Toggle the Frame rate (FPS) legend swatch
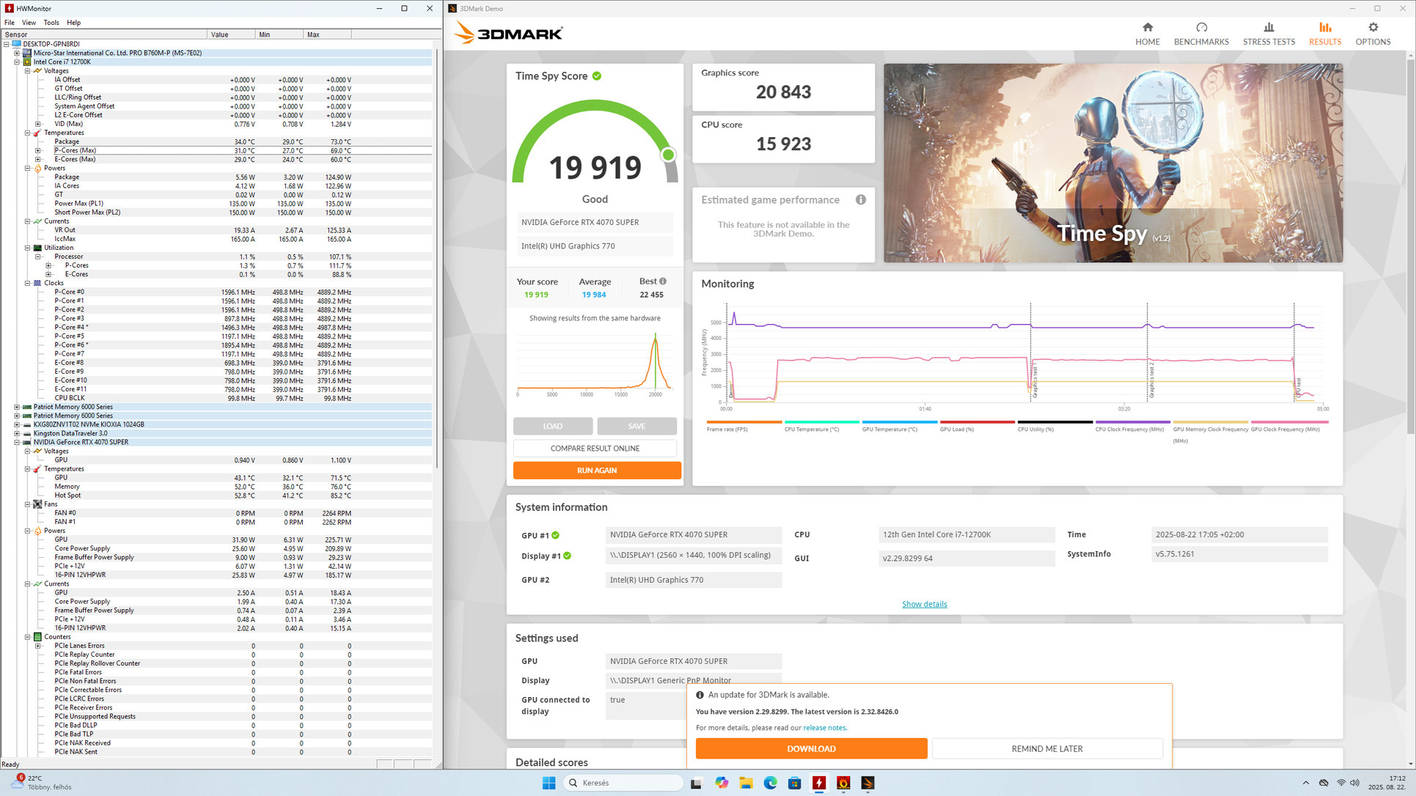Image resolution: width=1416 pixels, height=796 pixels. point(744,422)
